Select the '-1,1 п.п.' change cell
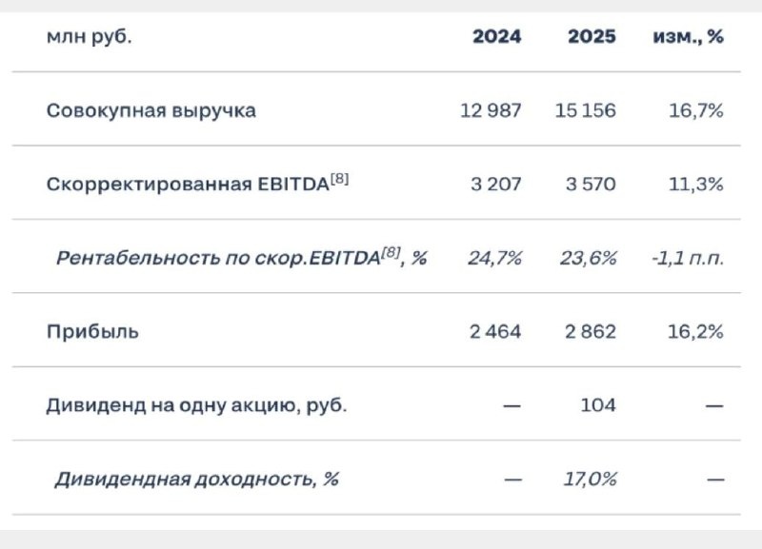This screenshot has width=762, height=549. click(x=688, y=258)
